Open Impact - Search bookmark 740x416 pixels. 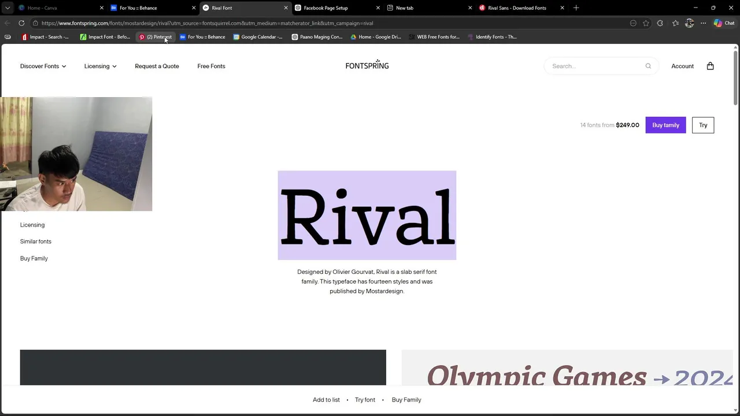(45, 37)
